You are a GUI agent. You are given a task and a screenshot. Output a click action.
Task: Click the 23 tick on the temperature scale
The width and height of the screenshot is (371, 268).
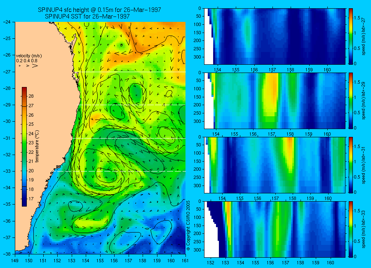(x=31, y=143)
